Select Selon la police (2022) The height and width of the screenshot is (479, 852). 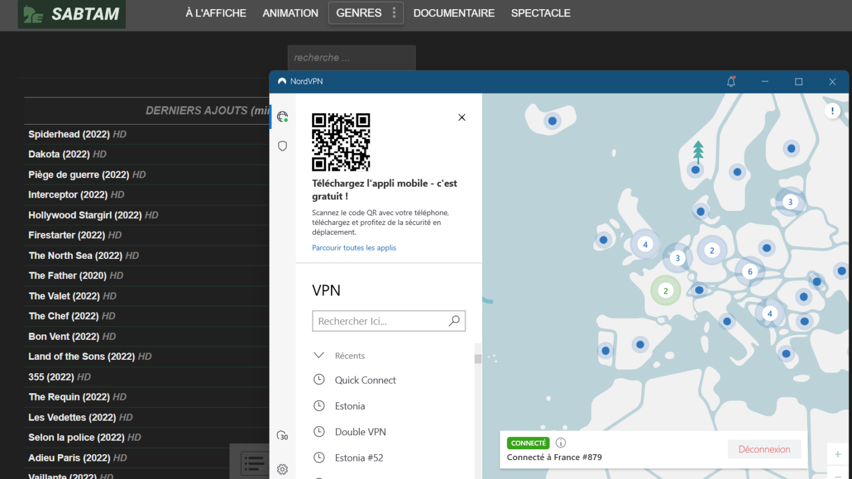(76, 438)
